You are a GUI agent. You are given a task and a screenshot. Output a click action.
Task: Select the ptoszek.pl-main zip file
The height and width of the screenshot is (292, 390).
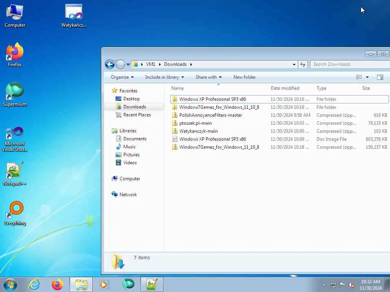(279, 123)
